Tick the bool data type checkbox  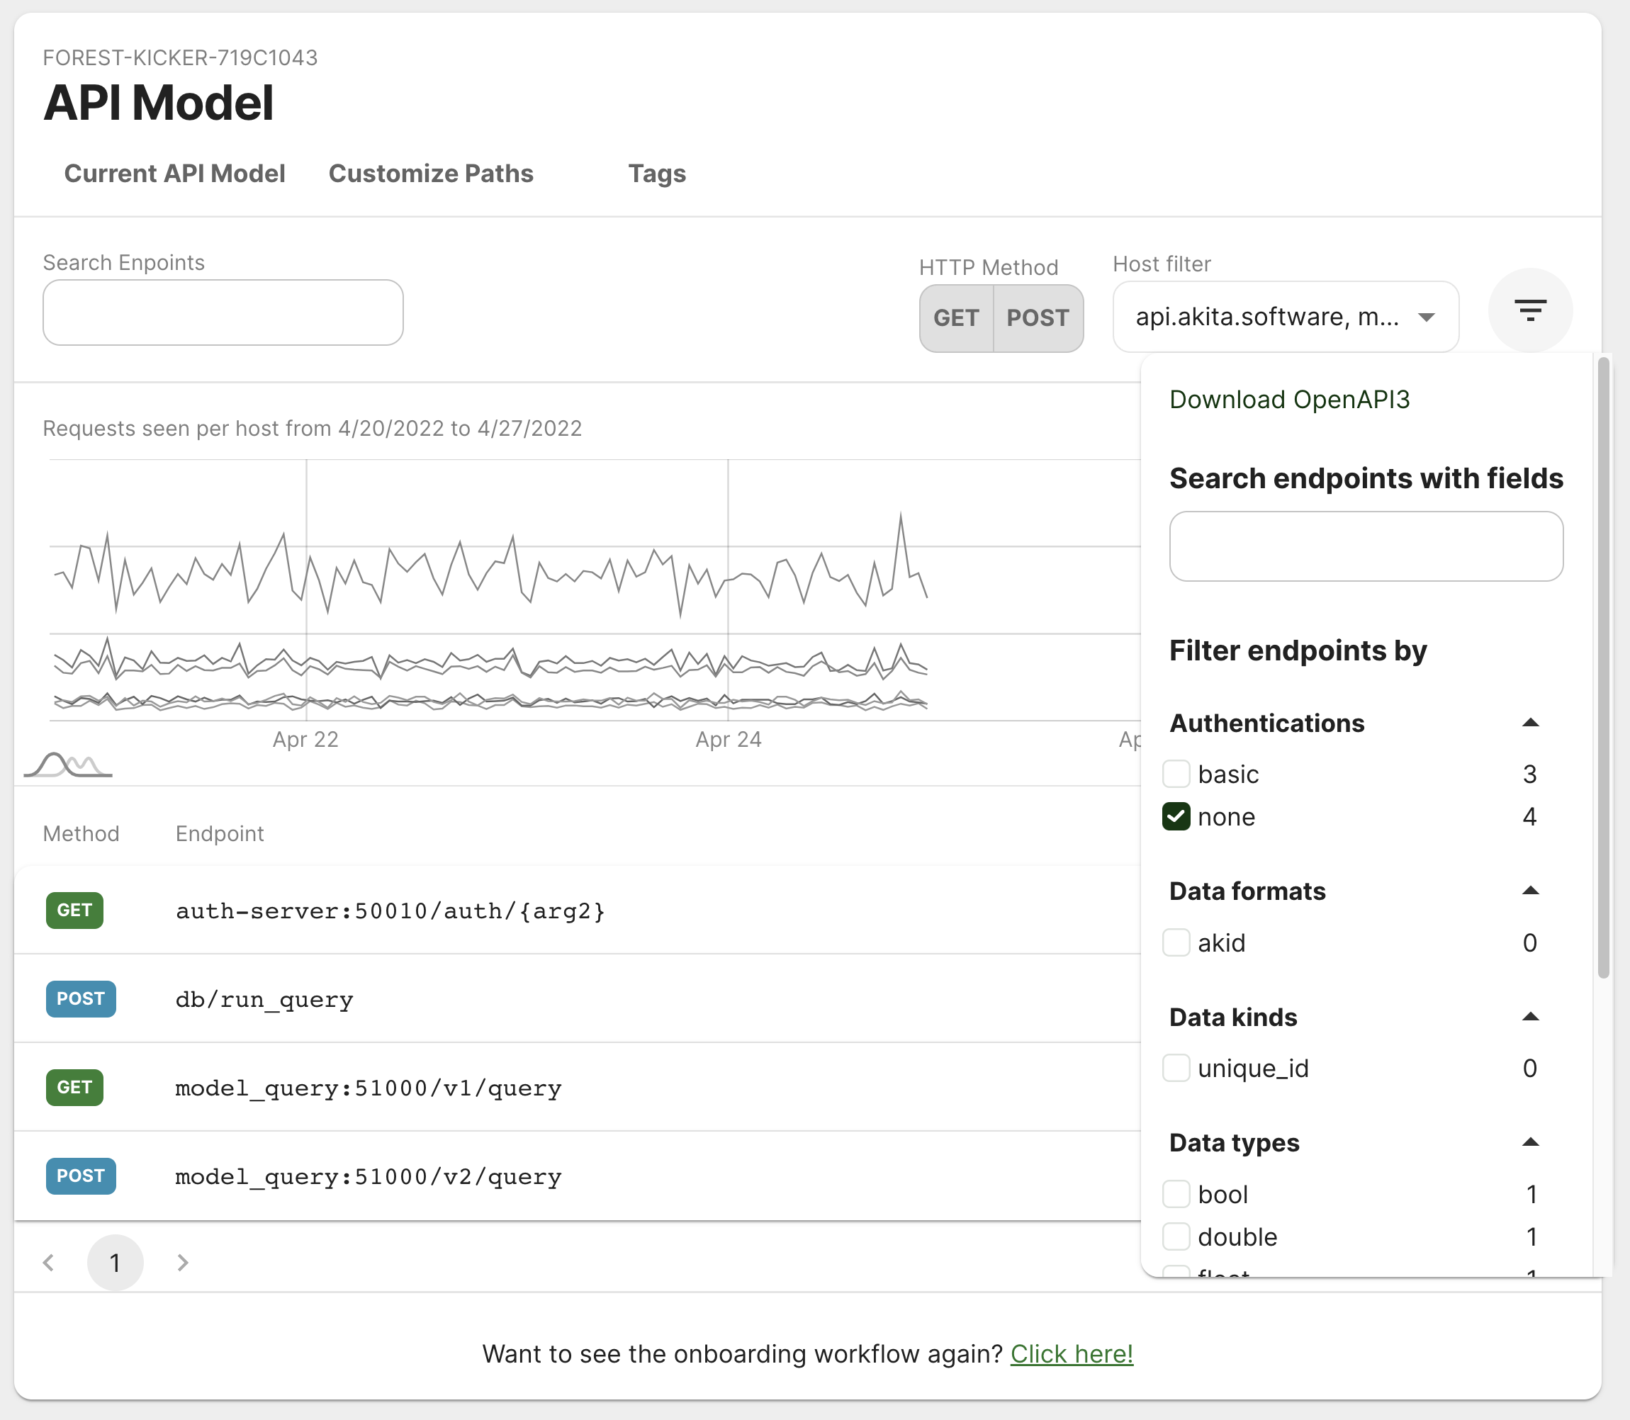pyautogui.click(x=1176, y=1194)
